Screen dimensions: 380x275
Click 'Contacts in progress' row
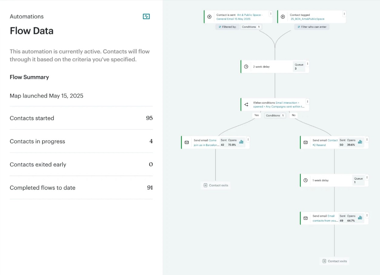tap(81, 141)
